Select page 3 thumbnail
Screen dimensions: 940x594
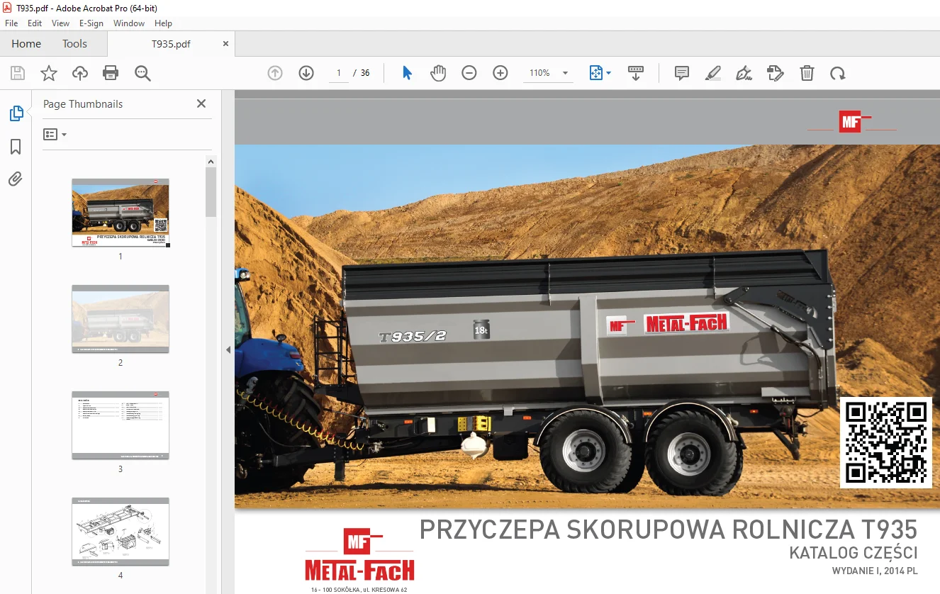[x=121, y=425]
